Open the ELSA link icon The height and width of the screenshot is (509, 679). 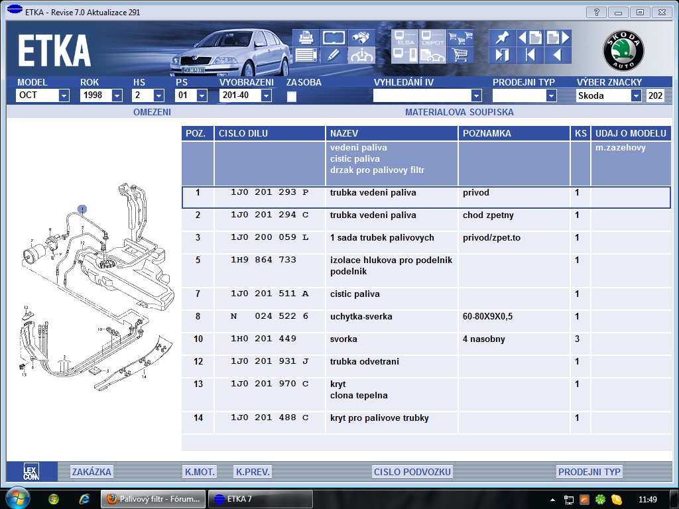[x=404, y=38]
